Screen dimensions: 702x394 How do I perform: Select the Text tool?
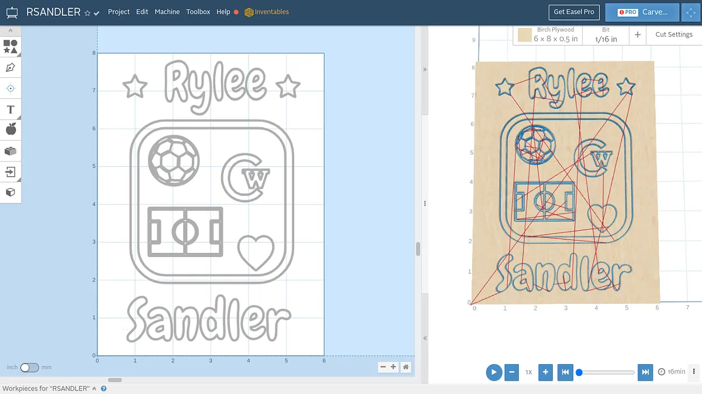11,109
